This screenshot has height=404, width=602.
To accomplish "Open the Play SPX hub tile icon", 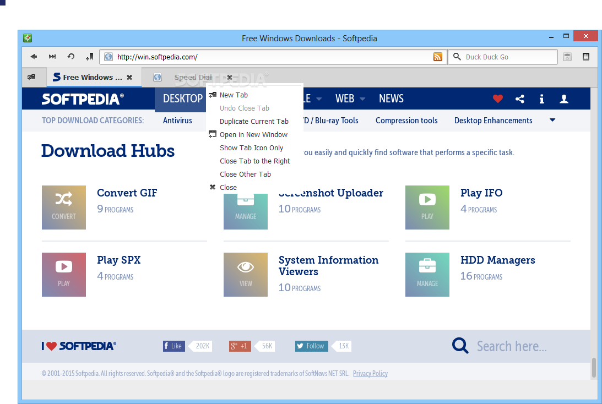I will click(x=64, y=275).
